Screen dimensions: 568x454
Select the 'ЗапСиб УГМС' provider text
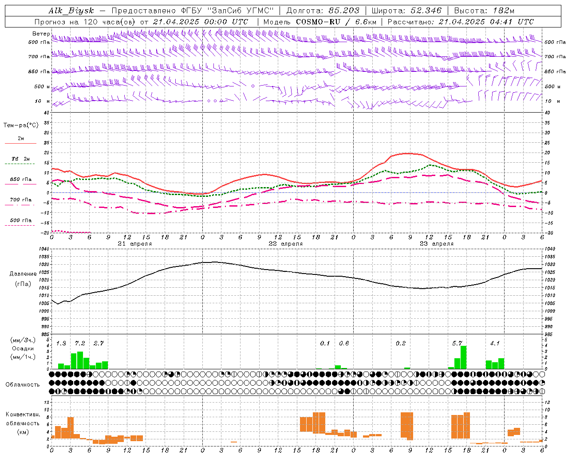pyautogui.click(x=241, y=11)
